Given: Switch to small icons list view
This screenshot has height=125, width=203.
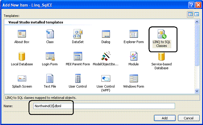Looking at the screenshot, I should [x=197, y=14].
